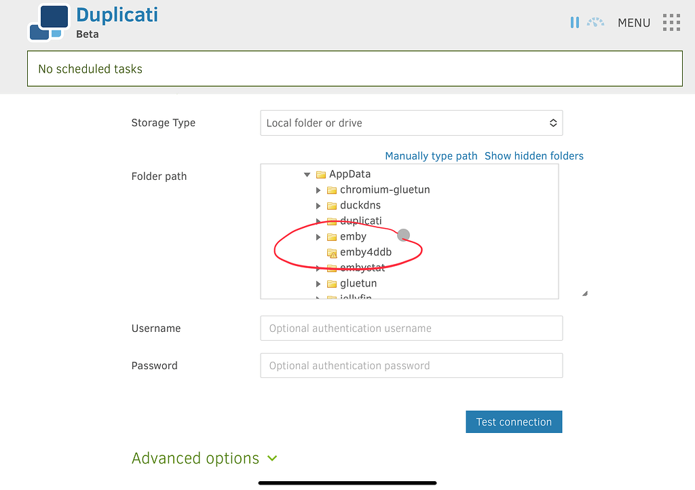The width and height of the screenshot is (695, 490).
Task: Open throttle settings via the speedometer icon
Action: [595, 22]
